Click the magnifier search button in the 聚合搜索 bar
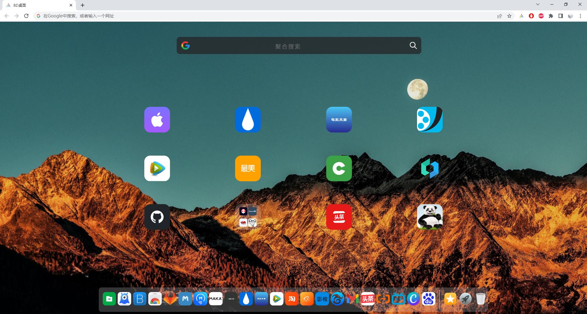 pyautogui.click(x=413, y=45)
